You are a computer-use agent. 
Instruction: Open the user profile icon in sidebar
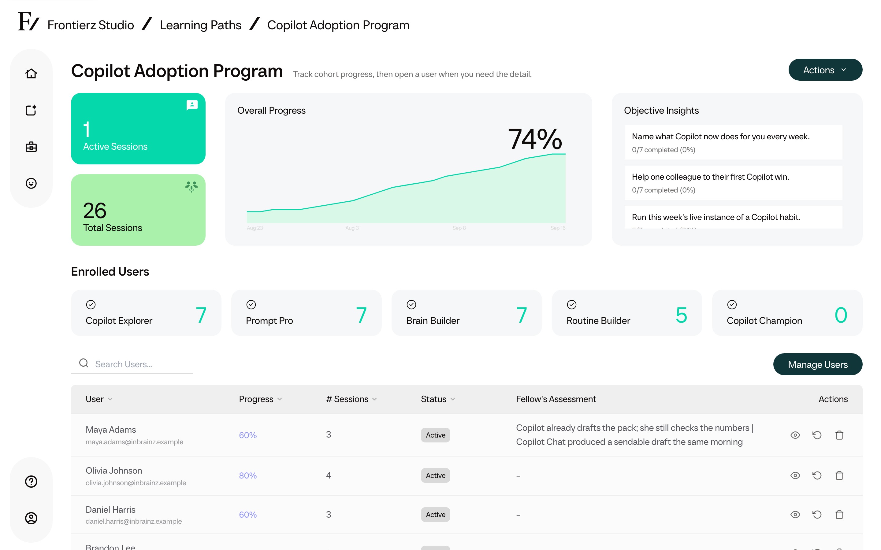pos(31,518)
